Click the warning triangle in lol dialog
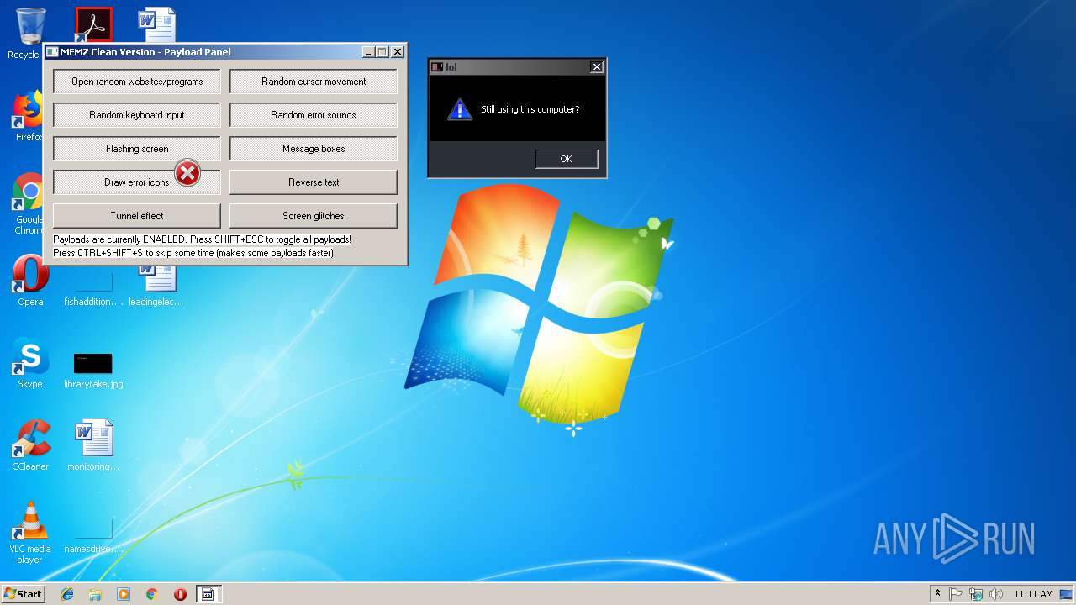 click(459, 109)
